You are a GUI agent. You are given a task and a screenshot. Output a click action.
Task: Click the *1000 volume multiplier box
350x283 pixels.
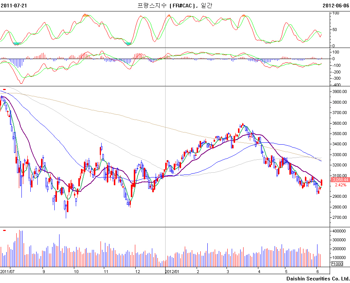(337, 264)
